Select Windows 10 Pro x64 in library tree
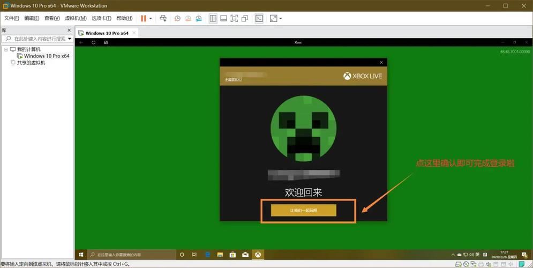533x268 pixels. [47, 56]
